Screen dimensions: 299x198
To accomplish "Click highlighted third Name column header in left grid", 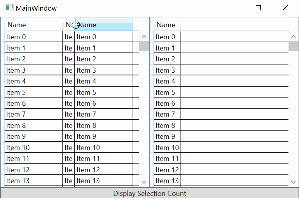I will (104, 24).
